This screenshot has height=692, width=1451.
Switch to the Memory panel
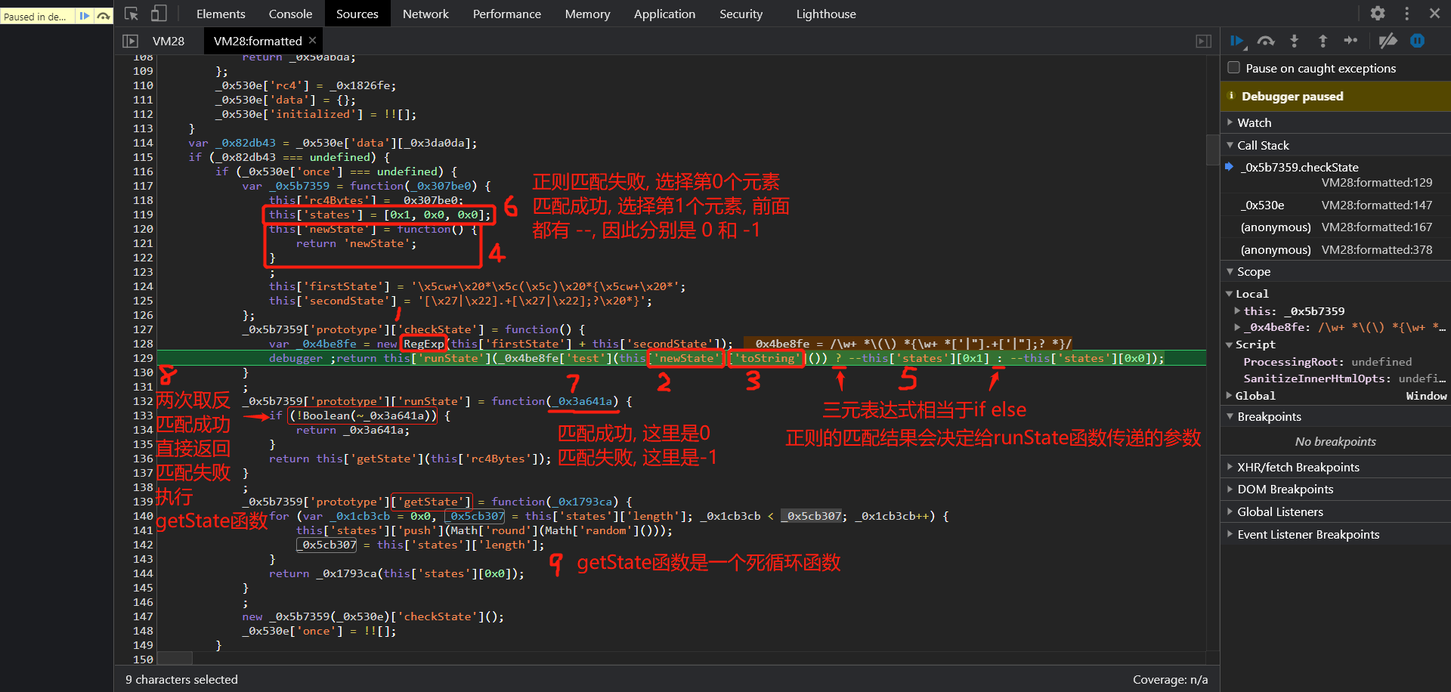click(587, 13)
